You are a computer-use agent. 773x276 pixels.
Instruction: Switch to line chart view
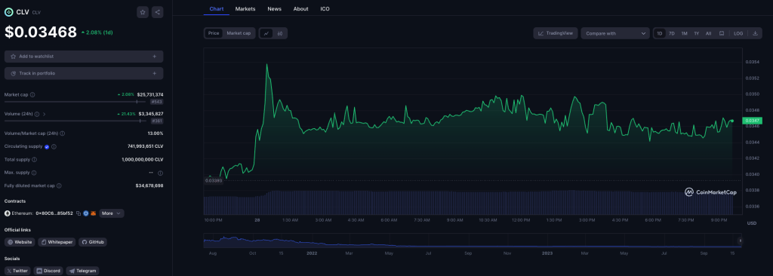click(266, 33)
